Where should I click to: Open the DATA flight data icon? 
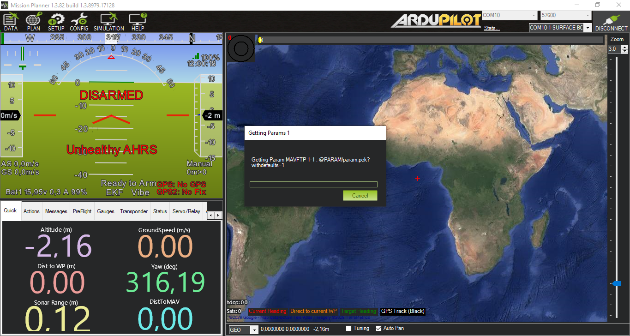(11, 21)
